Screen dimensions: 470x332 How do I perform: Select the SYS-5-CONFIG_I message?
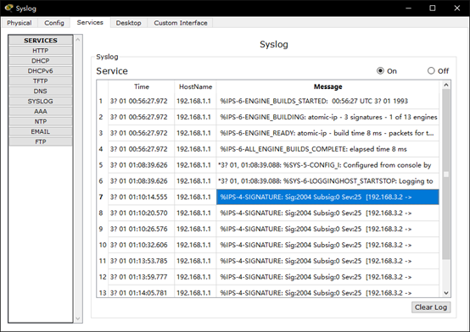point(327,165)
